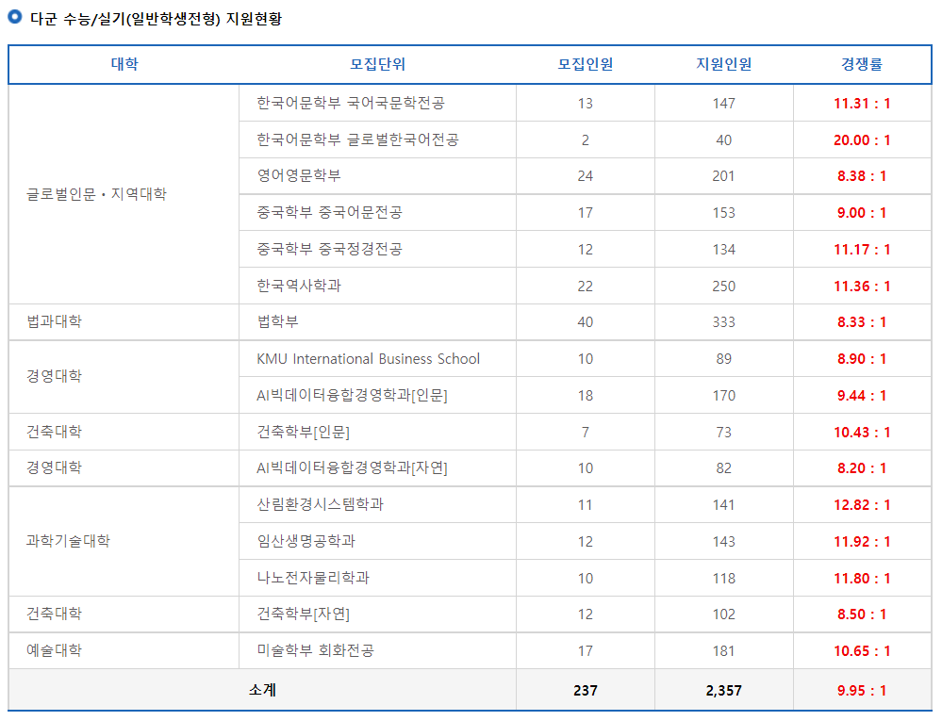Click the 대학 column header

click(x=123, y=64)
